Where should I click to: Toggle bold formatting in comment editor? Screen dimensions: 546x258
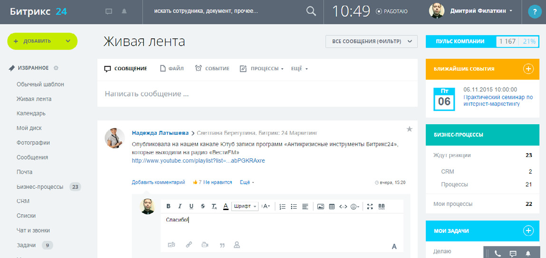pyautogui.click(x=169, y=206)
